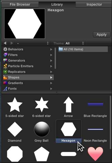Open the All (16 items) folder
This screenshot has height=163, width=112.
[83, 49]
